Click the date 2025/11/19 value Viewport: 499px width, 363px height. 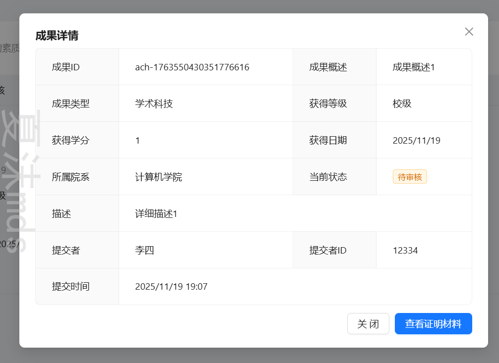416,141
